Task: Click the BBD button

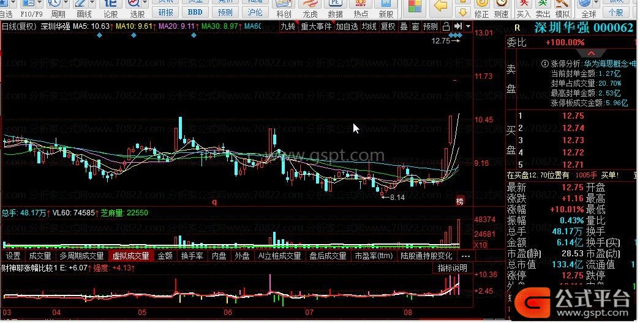Action: point(195,12)
